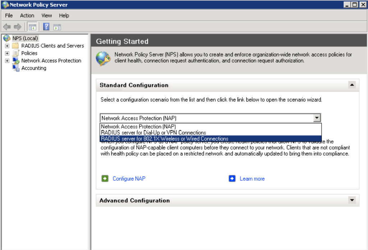Click globe-and-key icon in Getting Started pane
This screenshot has height=250, width=368.
103,59
